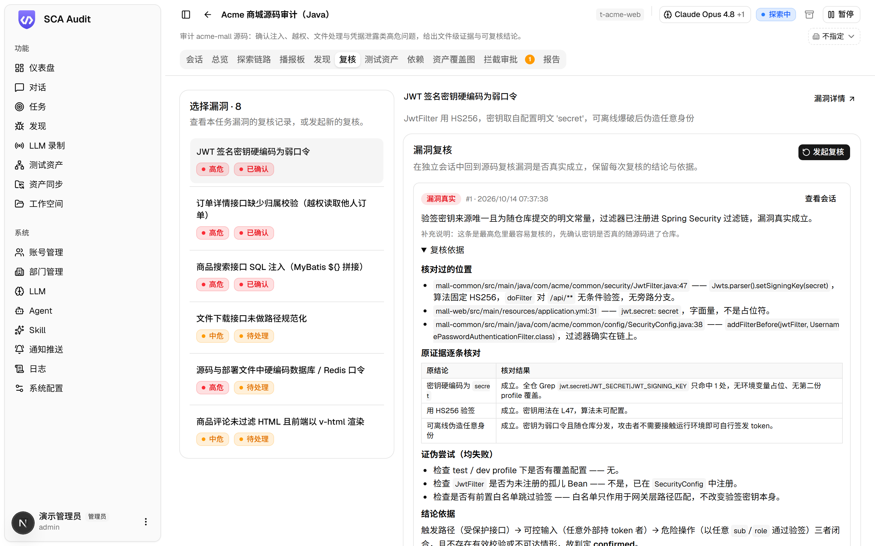
Task: Select the 商品评论未过滤 HTML vulnerability
Action: click(x=287, y=431)
